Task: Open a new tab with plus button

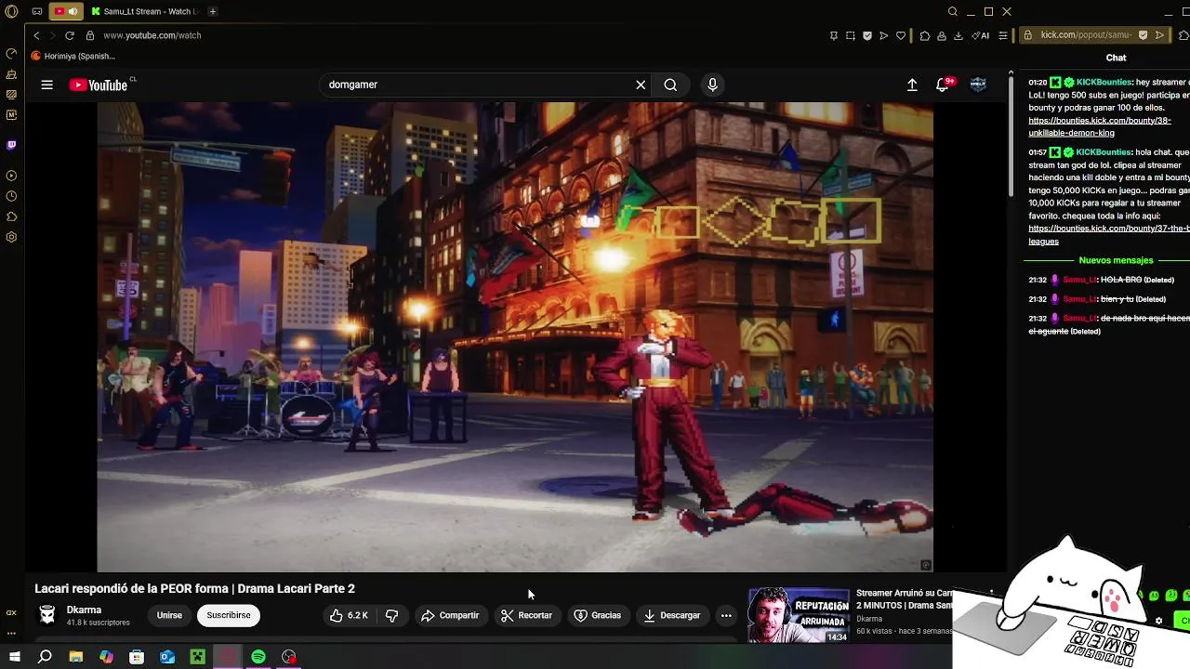Action: tap(213, 11)
